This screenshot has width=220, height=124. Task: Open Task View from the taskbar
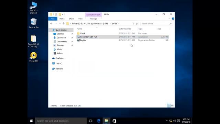click(x=90, y=121)
